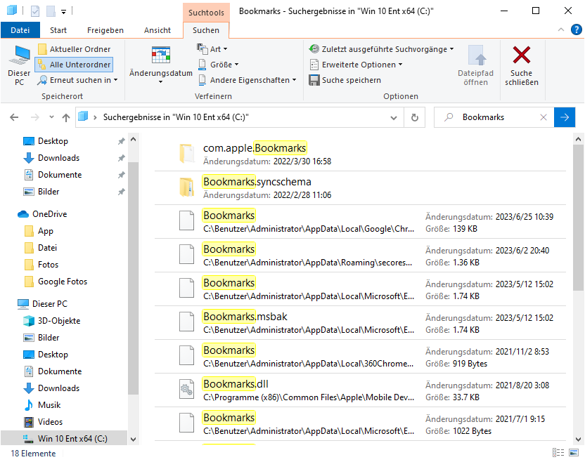
Task: Open Andere Eigenschaften dropdown
Action: tap(248, 80)
